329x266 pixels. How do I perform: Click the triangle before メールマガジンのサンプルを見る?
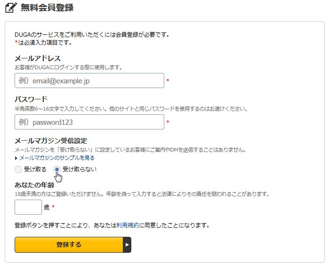tap(16, 158)
